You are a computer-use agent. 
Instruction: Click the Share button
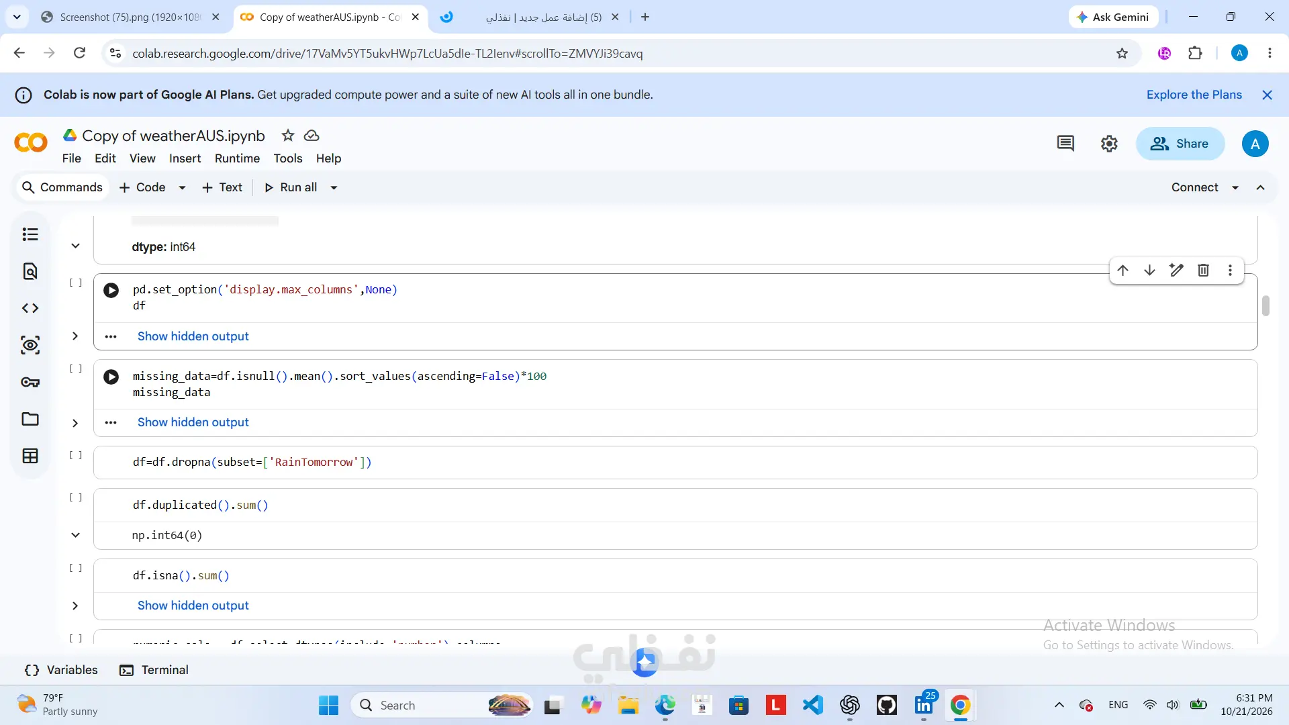tap(1180, 144)
